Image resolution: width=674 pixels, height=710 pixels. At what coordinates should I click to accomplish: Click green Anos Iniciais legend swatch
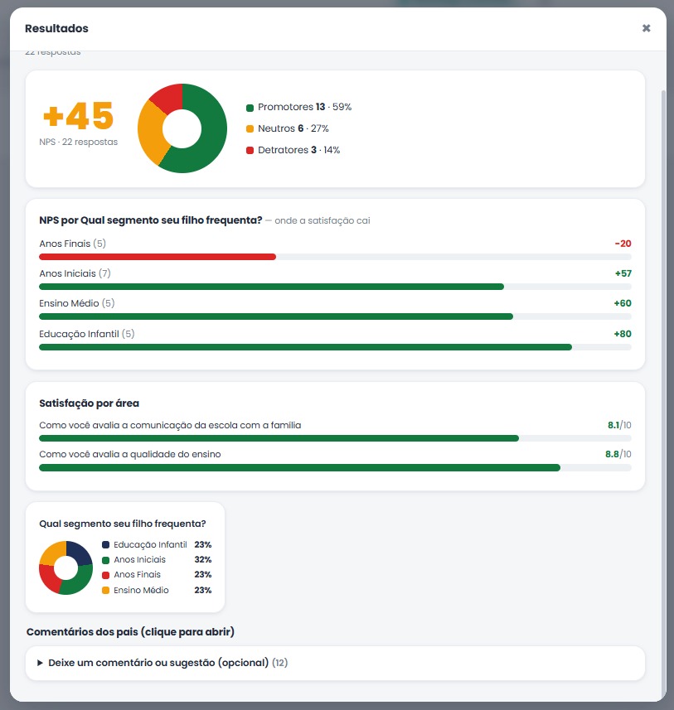[x=105, y=560]
